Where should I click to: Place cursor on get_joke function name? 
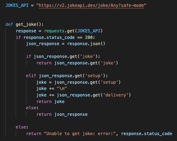(26, 24)
